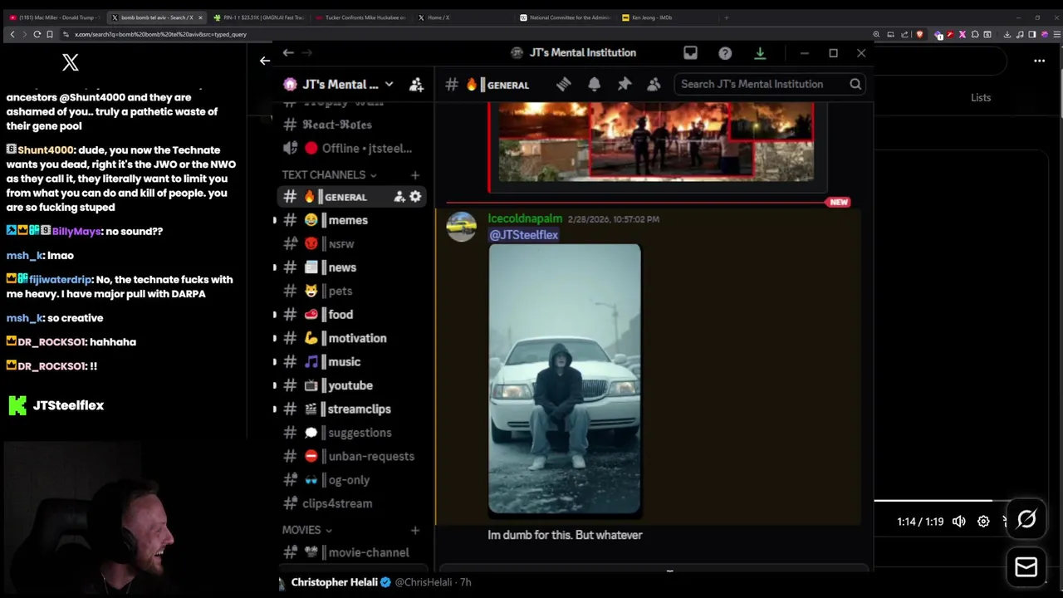Switch to Ken Jeong IMDb tab
This screenshot has width=1063, height=598.
tap(669, 17)
